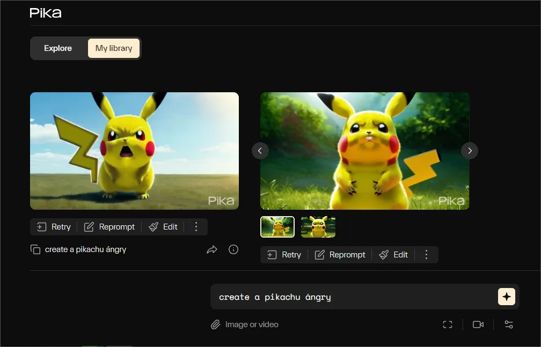Open the aspect ratio frame options
Screen dimensions: 541x347
(448, 324)
